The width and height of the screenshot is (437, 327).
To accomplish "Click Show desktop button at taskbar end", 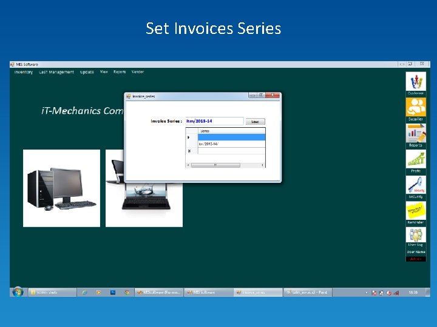I will 428,292.
